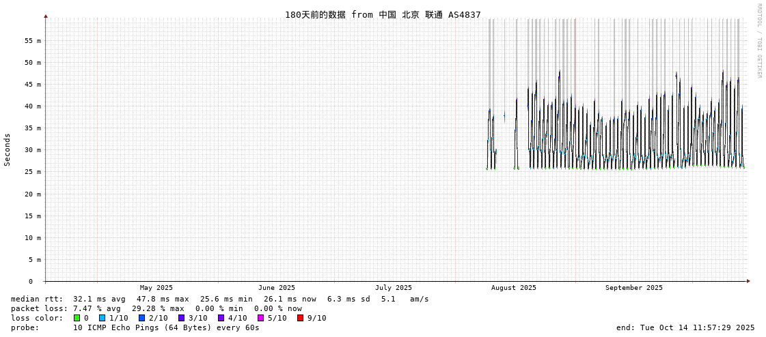The image size is (766, 337).
Task: Click the light blue 1/10 loss swatch
Action: click(102, 318)
